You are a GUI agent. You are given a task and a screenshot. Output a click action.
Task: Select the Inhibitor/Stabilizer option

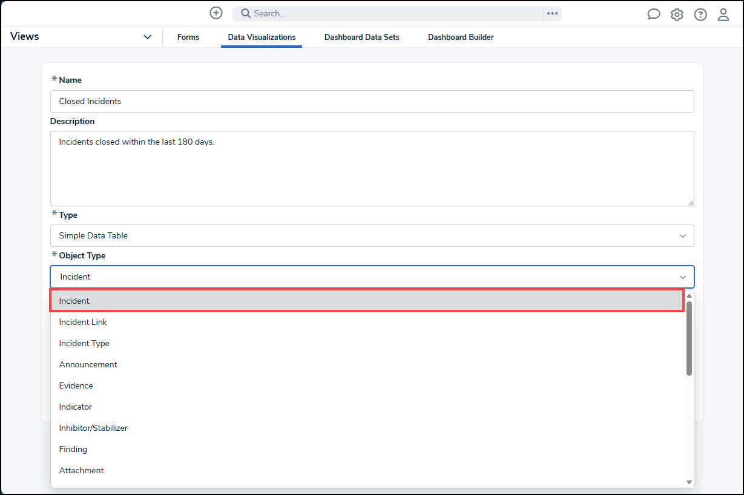tap(367, 428)
